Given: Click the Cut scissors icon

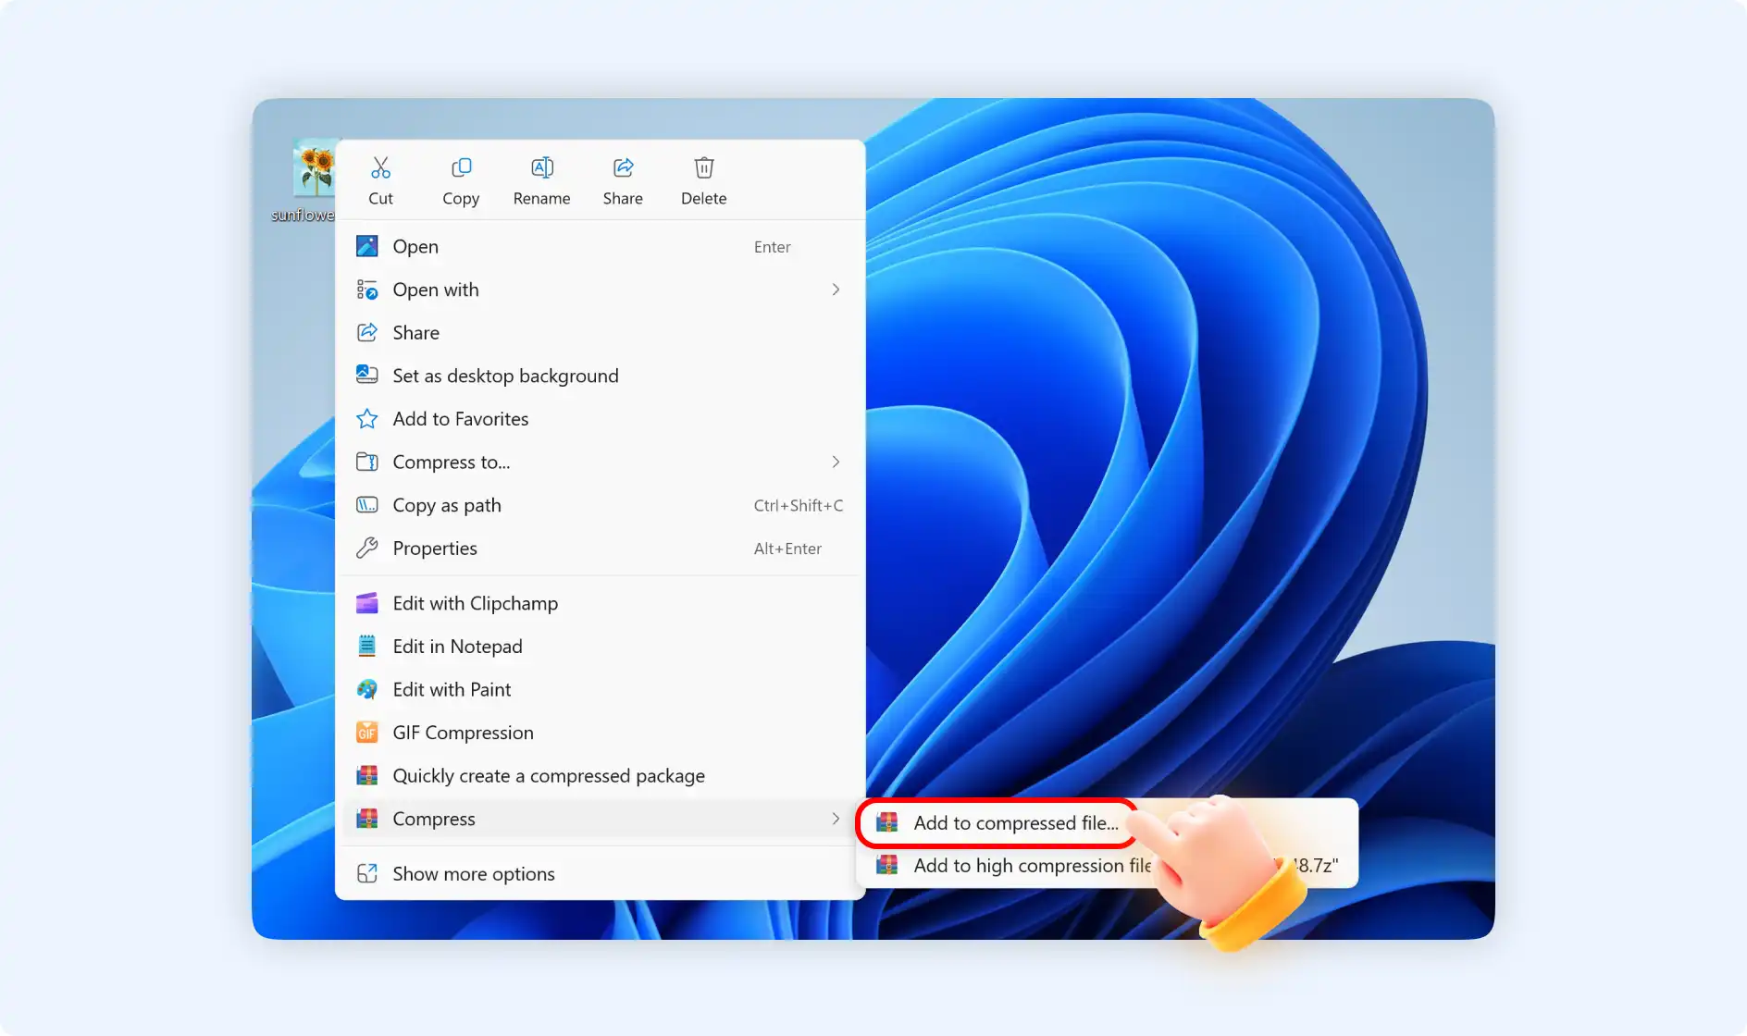Looking at the screenshot, I should 380,167.
